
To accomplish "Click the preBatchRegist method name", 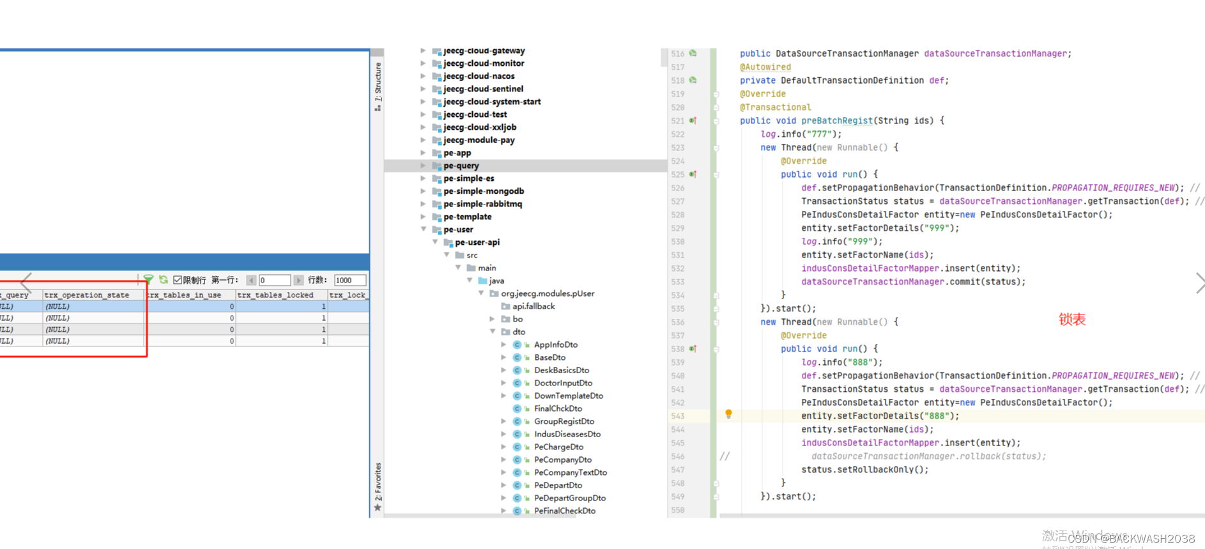I will (x=837, y=121).
